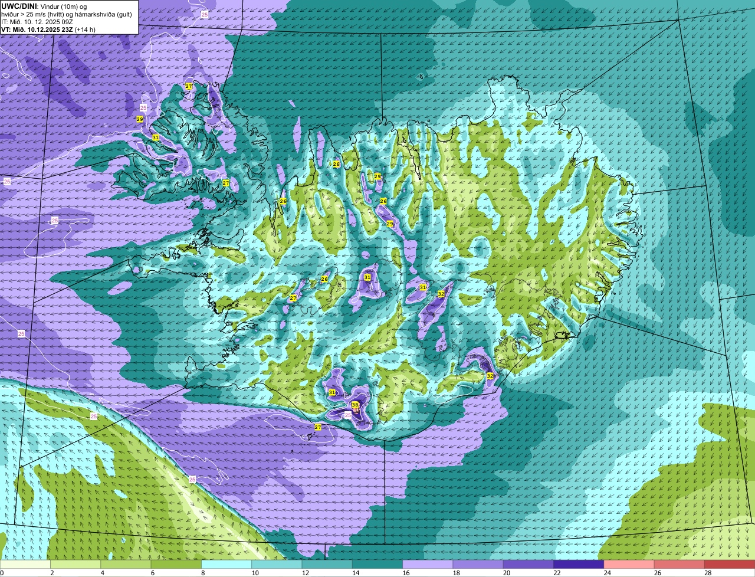The height and width of the screenshot is (577, 755).
Task: Pick the pink 24–26 m/s legend swatch
Action: point(629,565)
